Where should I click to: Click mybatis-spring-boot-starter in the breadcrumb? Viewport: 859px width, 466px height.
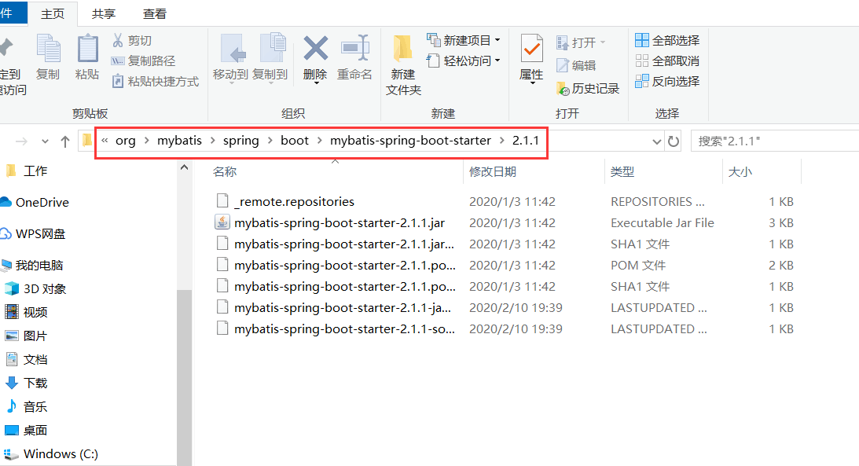(410, 141)
